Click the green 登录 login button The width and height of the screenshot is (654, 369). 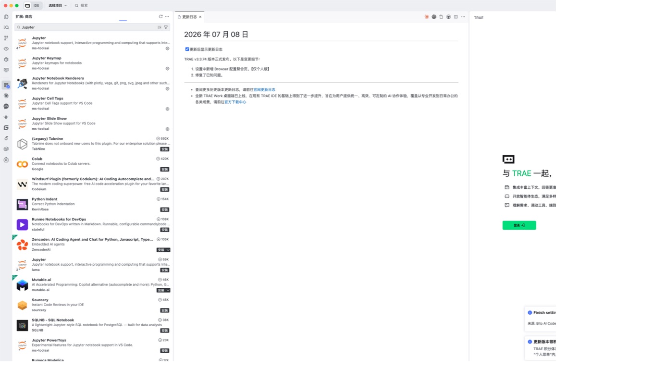[x=519, y=225]
